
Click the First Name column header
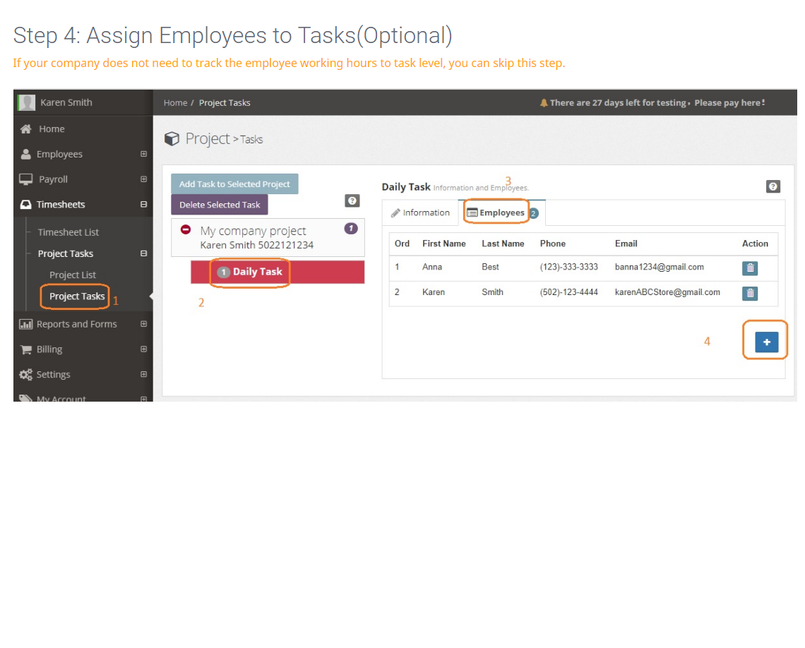pos(444,244)
